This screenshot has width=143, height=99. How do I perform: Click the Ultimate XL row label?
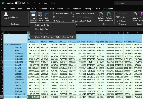click(21, 94)
